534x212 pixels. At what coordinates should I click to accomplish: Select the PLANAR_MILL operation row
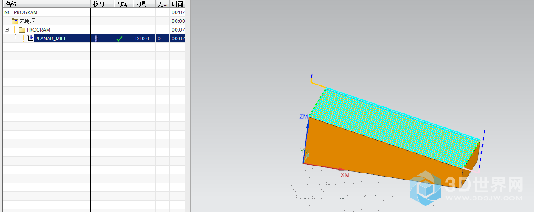93,39
